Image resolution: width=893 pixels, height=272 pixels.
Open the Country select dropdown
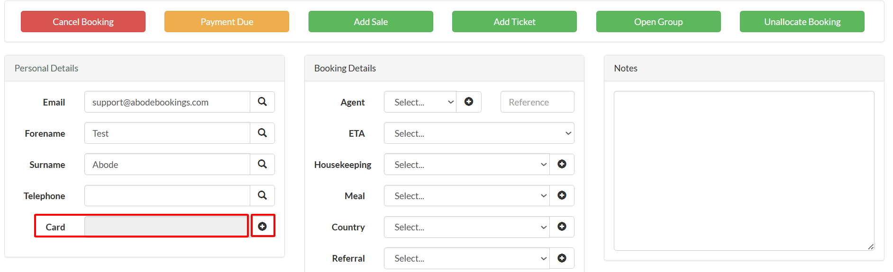click(x=466, y=227)
